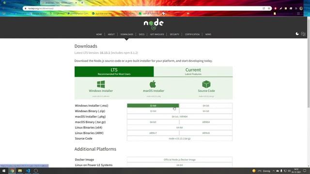310x174 pixels.
Task: Download Windows Binary (.zip) 64-bit
Action: pyautogui.click(x=206, y=111)
